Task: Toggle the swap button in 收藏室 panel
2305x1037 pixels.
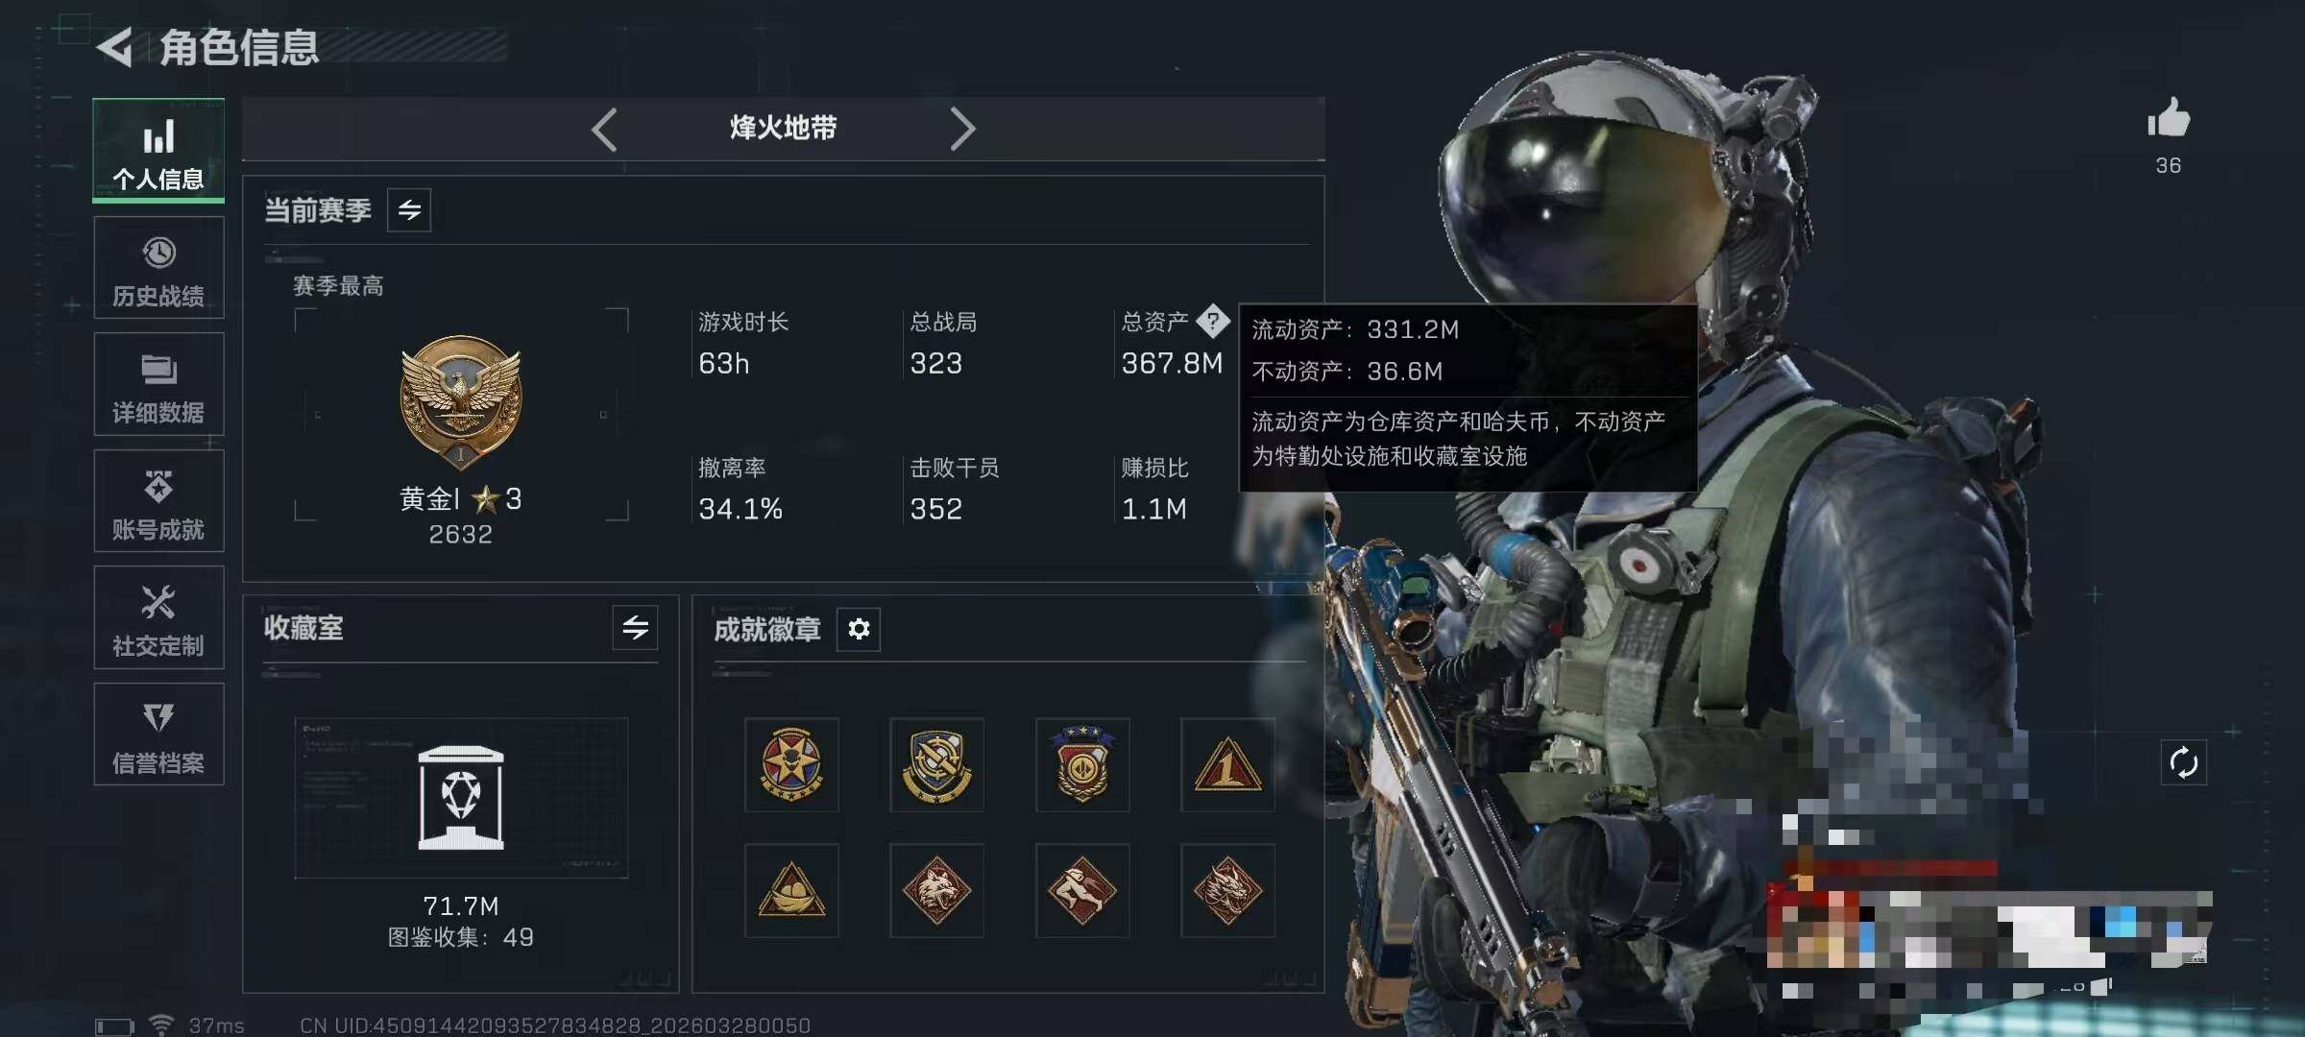Action: click(x=635, y=628)
